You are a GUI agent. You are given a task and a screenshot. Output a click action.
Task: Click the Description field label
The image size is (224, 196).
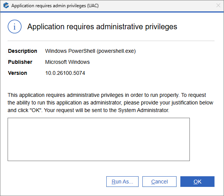22,51
